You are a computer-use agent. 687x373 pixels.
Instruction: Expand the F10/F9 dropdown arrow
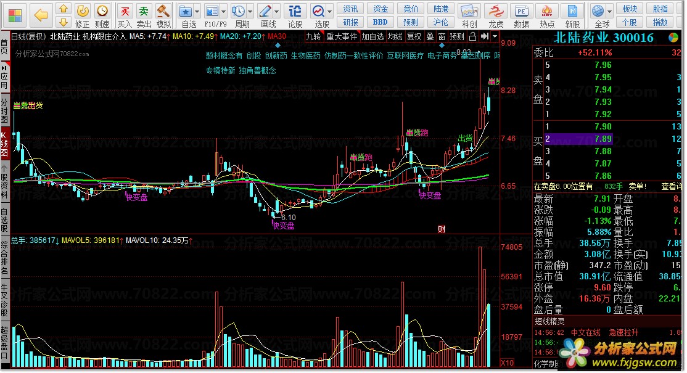(x=223, y=12)
